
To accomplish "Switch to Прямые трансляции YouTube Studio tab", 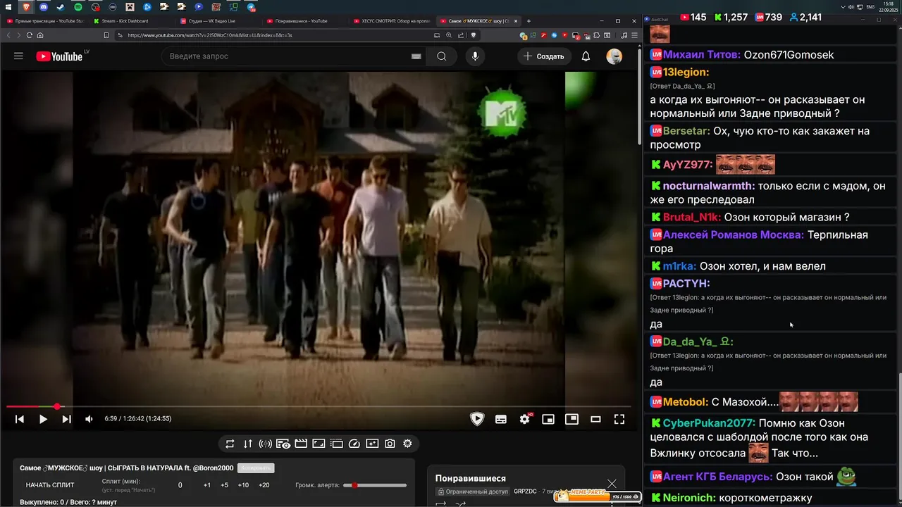I will 47,21.
